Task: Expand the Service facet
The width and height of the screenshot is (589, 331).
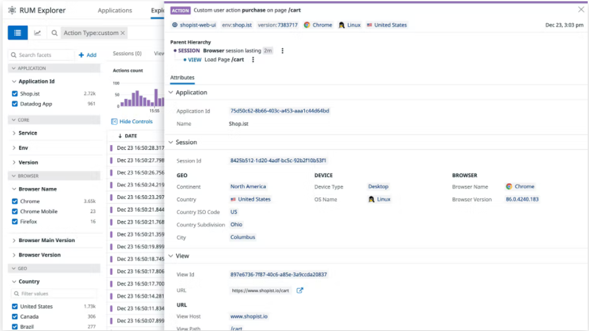Action: (14, 133)
